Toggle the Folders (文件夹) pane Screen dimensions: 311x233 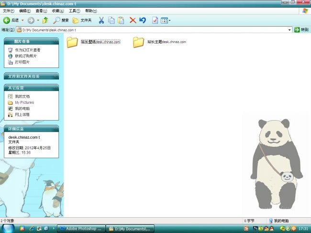pos(81,20)
